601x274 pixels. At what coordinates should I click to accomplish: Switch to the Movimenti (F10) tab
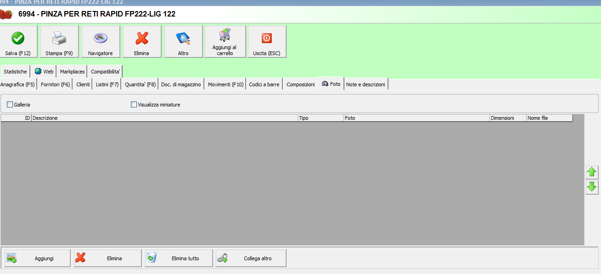tap(225, 84)
